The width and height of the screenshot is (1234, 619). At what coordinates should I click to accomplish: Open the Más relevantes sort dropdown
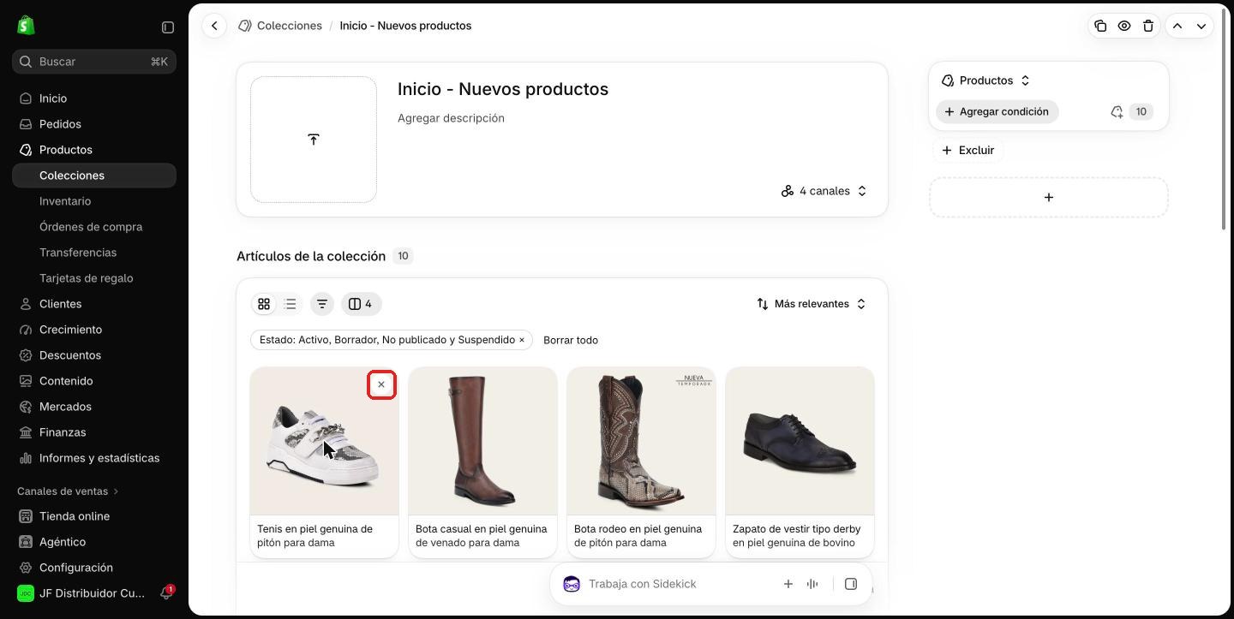[x=812, y=304]
